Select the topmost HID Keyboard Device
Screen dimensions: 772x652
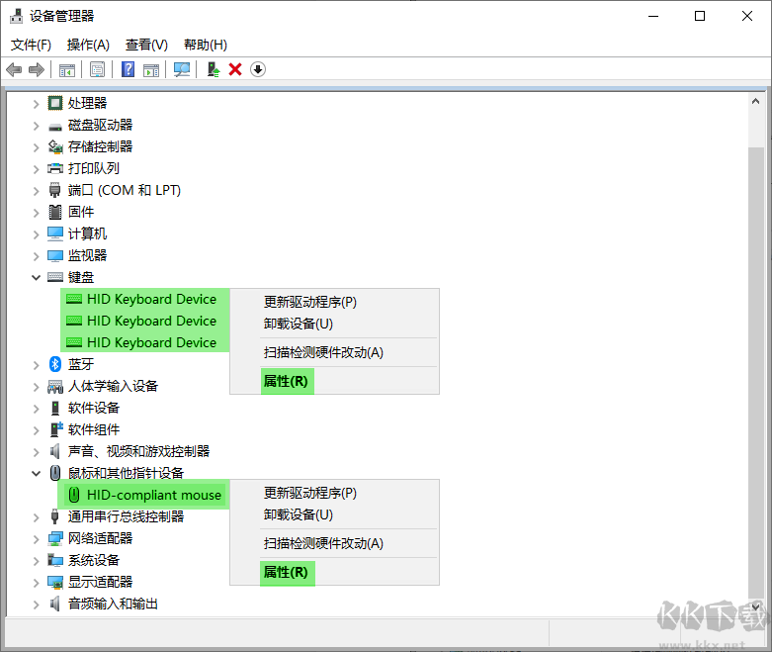[150, 299]
